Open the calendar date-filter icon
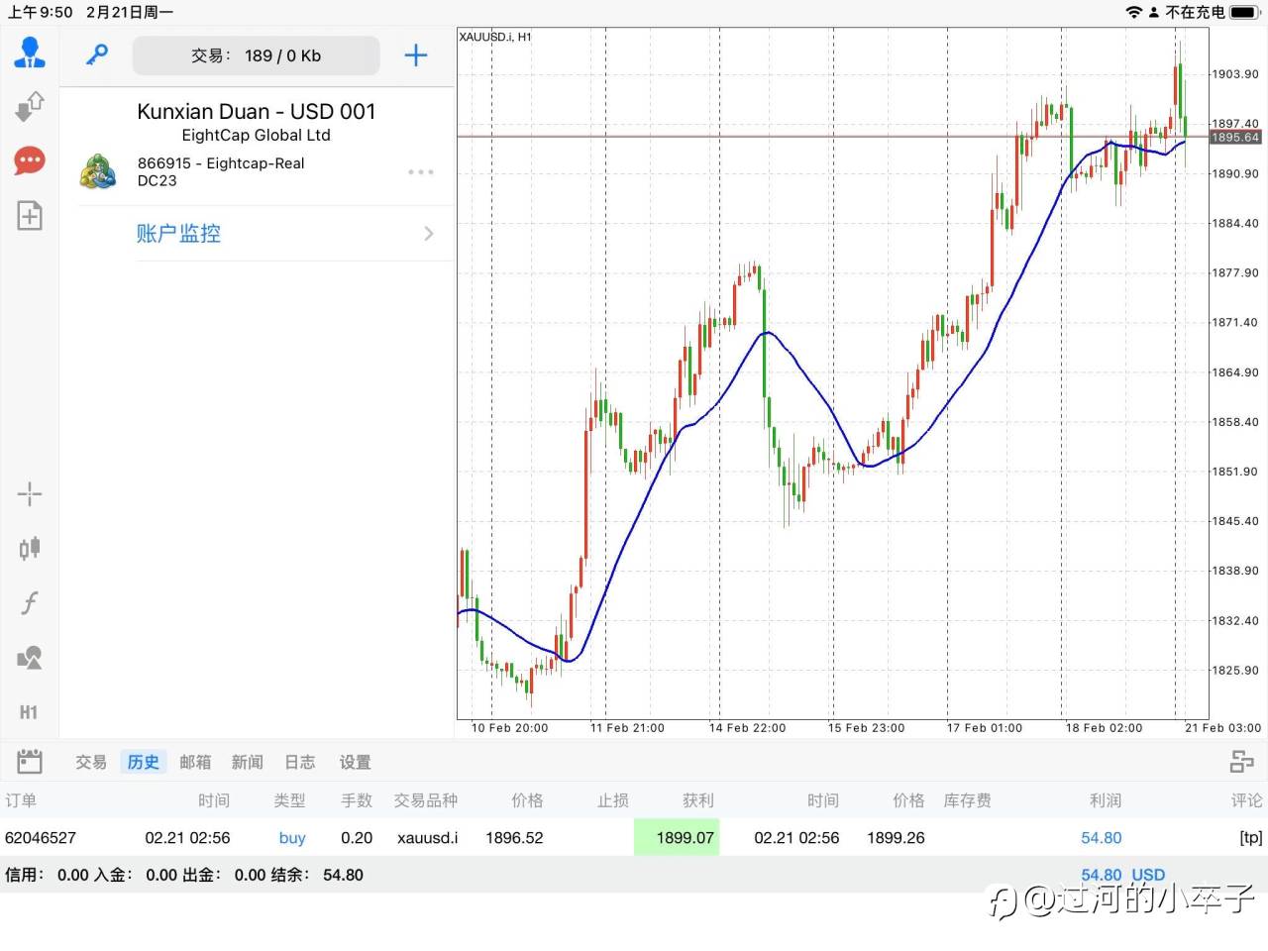The height and width of the screenshot is (951, 1268). tap(30, 761)
